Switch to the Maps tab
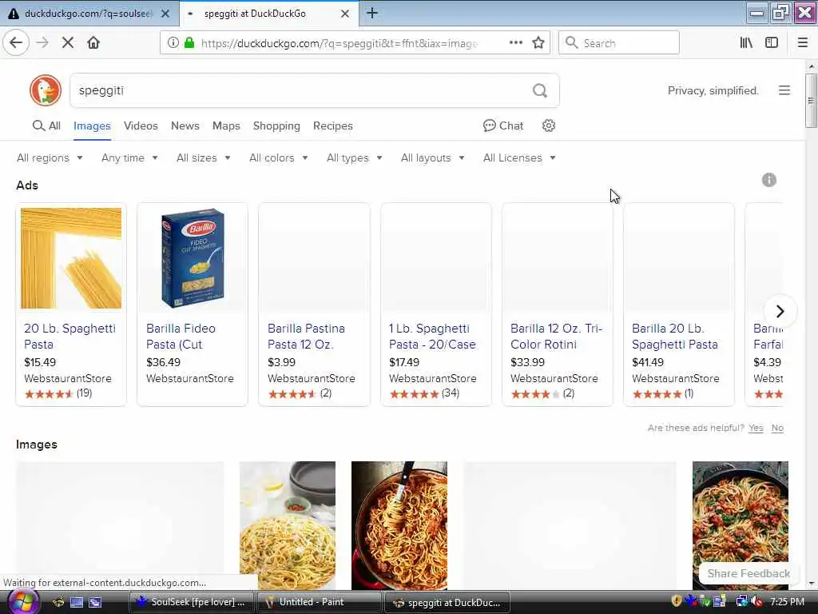The height and width of the screenshot is (614, 818). click(x=226, y=126)
